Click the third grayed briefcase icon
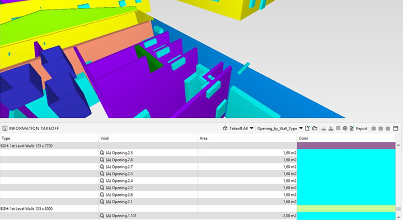403x220 pixels. tap(388, 128)
